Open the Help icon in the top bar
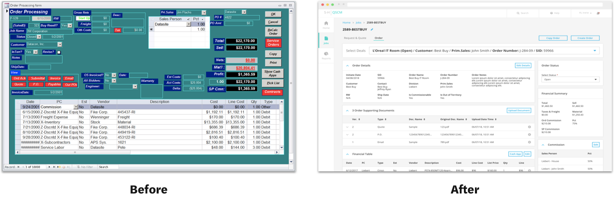 (552, 13)
